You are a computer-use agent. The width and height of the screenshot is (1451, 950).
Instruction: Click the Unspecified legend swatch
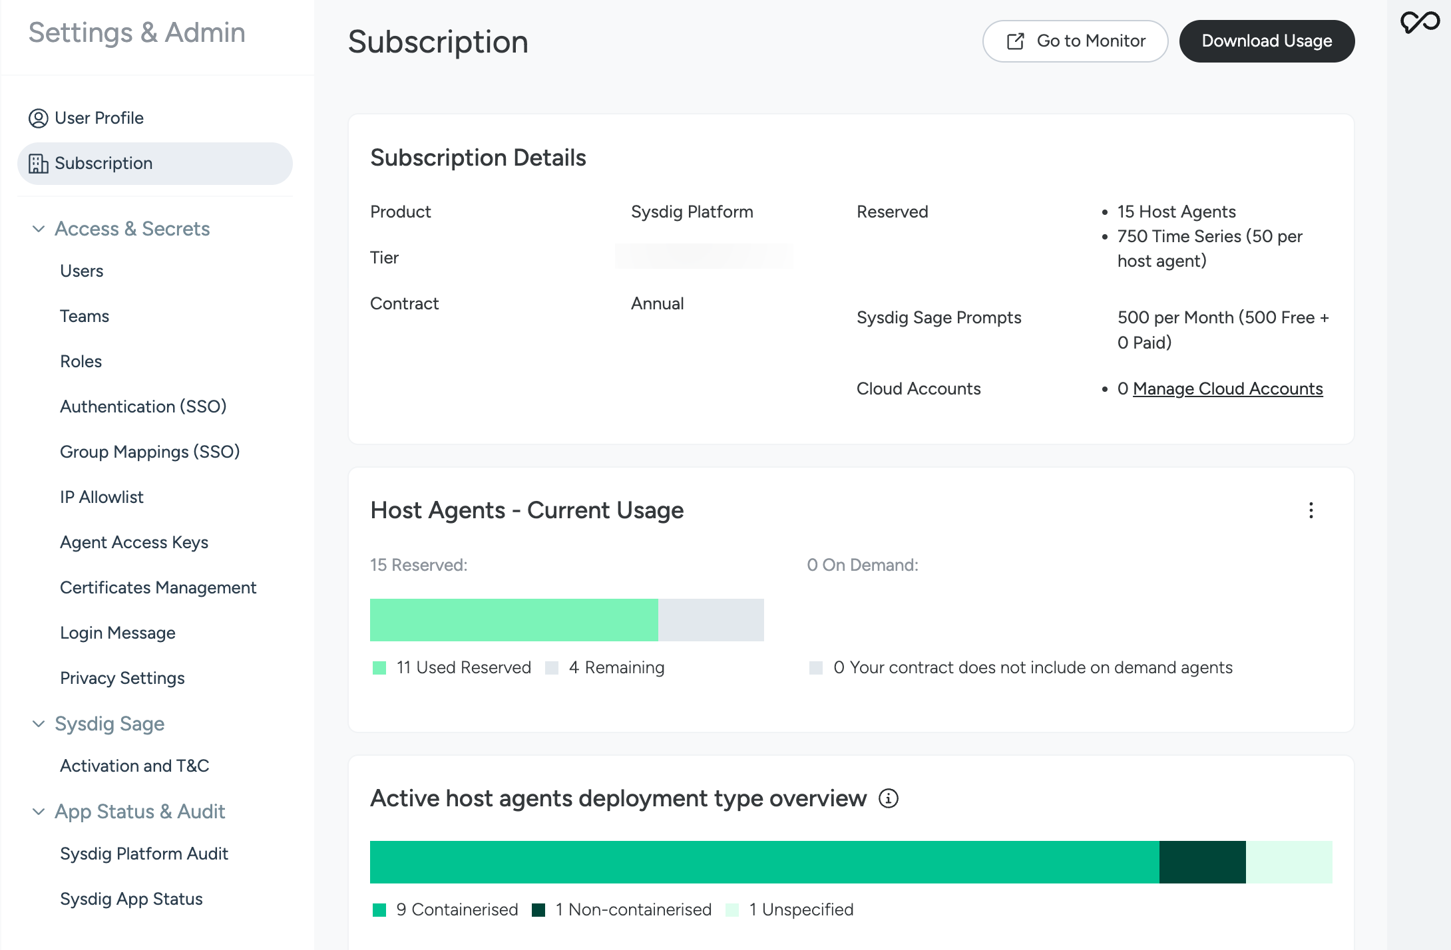(732, 910)
